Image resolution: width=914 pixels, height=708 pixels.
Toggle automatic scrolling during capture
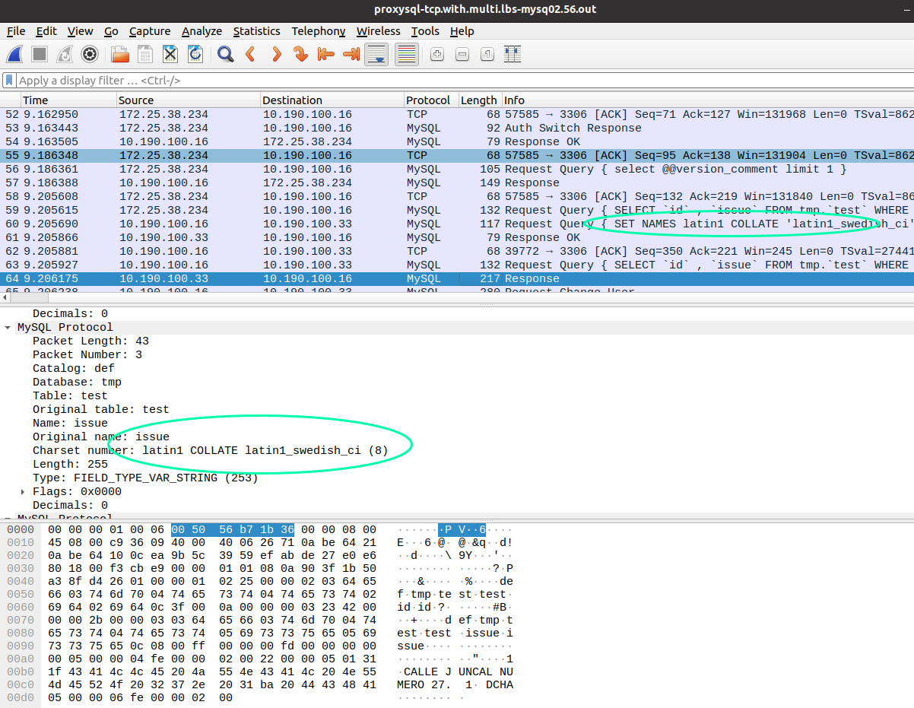click(376, 54)
